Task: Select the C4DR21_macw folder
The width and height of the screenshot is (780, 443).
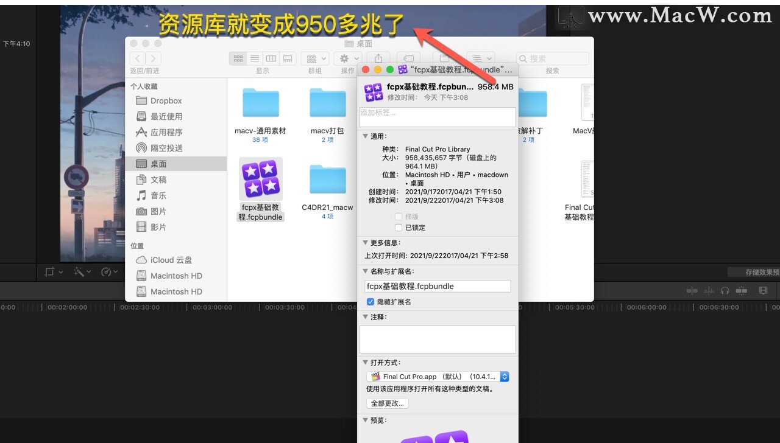Action: tap(327, 179)
